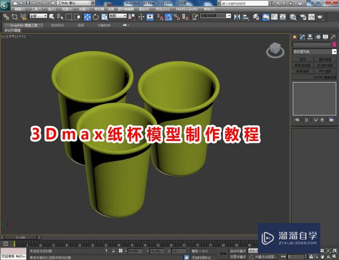Open the Create panel tab
This screenshot has height=260, width=339.
pyautogui.click(x=295, y=37)
